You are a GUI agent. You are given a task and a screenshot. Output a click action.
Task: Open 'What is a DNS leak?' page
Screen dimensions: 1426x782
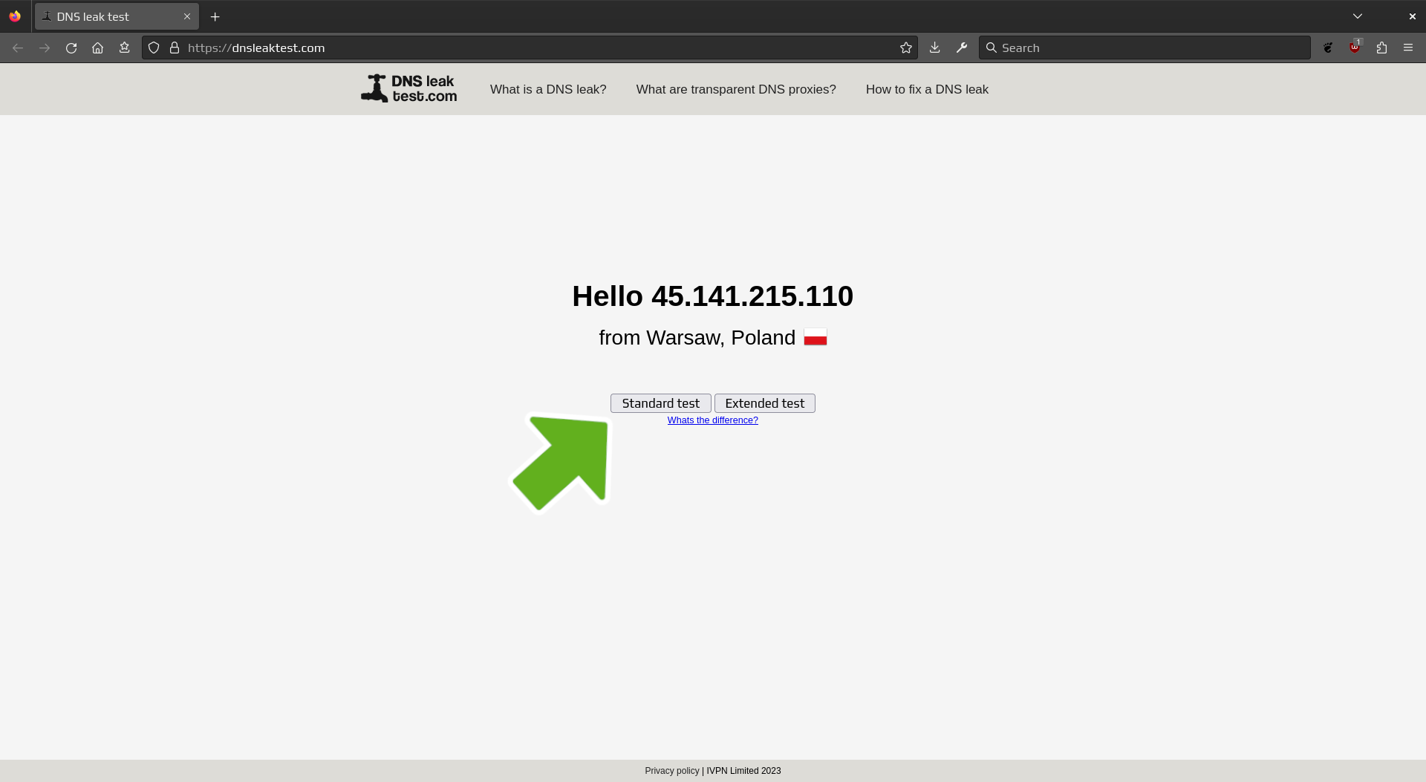coord(547,89)
